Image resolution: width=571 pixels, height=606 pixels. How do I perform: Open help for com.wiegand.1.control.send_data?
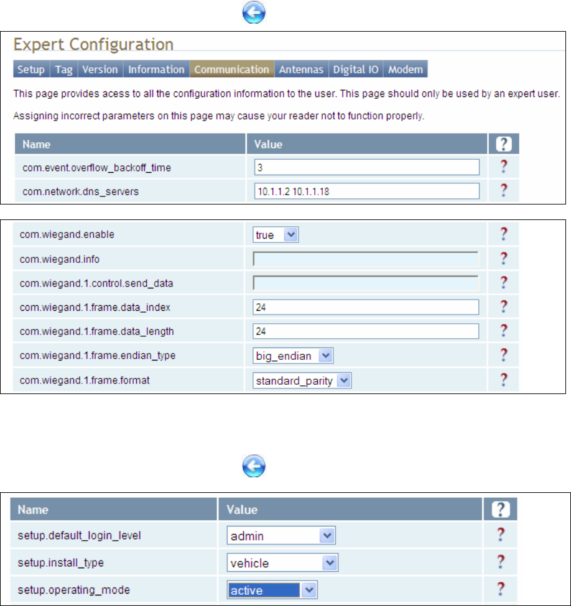pyautogui.click(x=503, y=282)
